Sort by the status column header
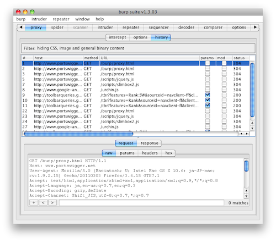This screenshot has height=242, width=276. [x=241, y=58]
